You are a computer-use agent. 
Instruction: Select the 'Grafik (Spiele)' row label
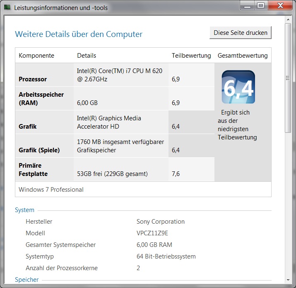[x=39, y=150]
